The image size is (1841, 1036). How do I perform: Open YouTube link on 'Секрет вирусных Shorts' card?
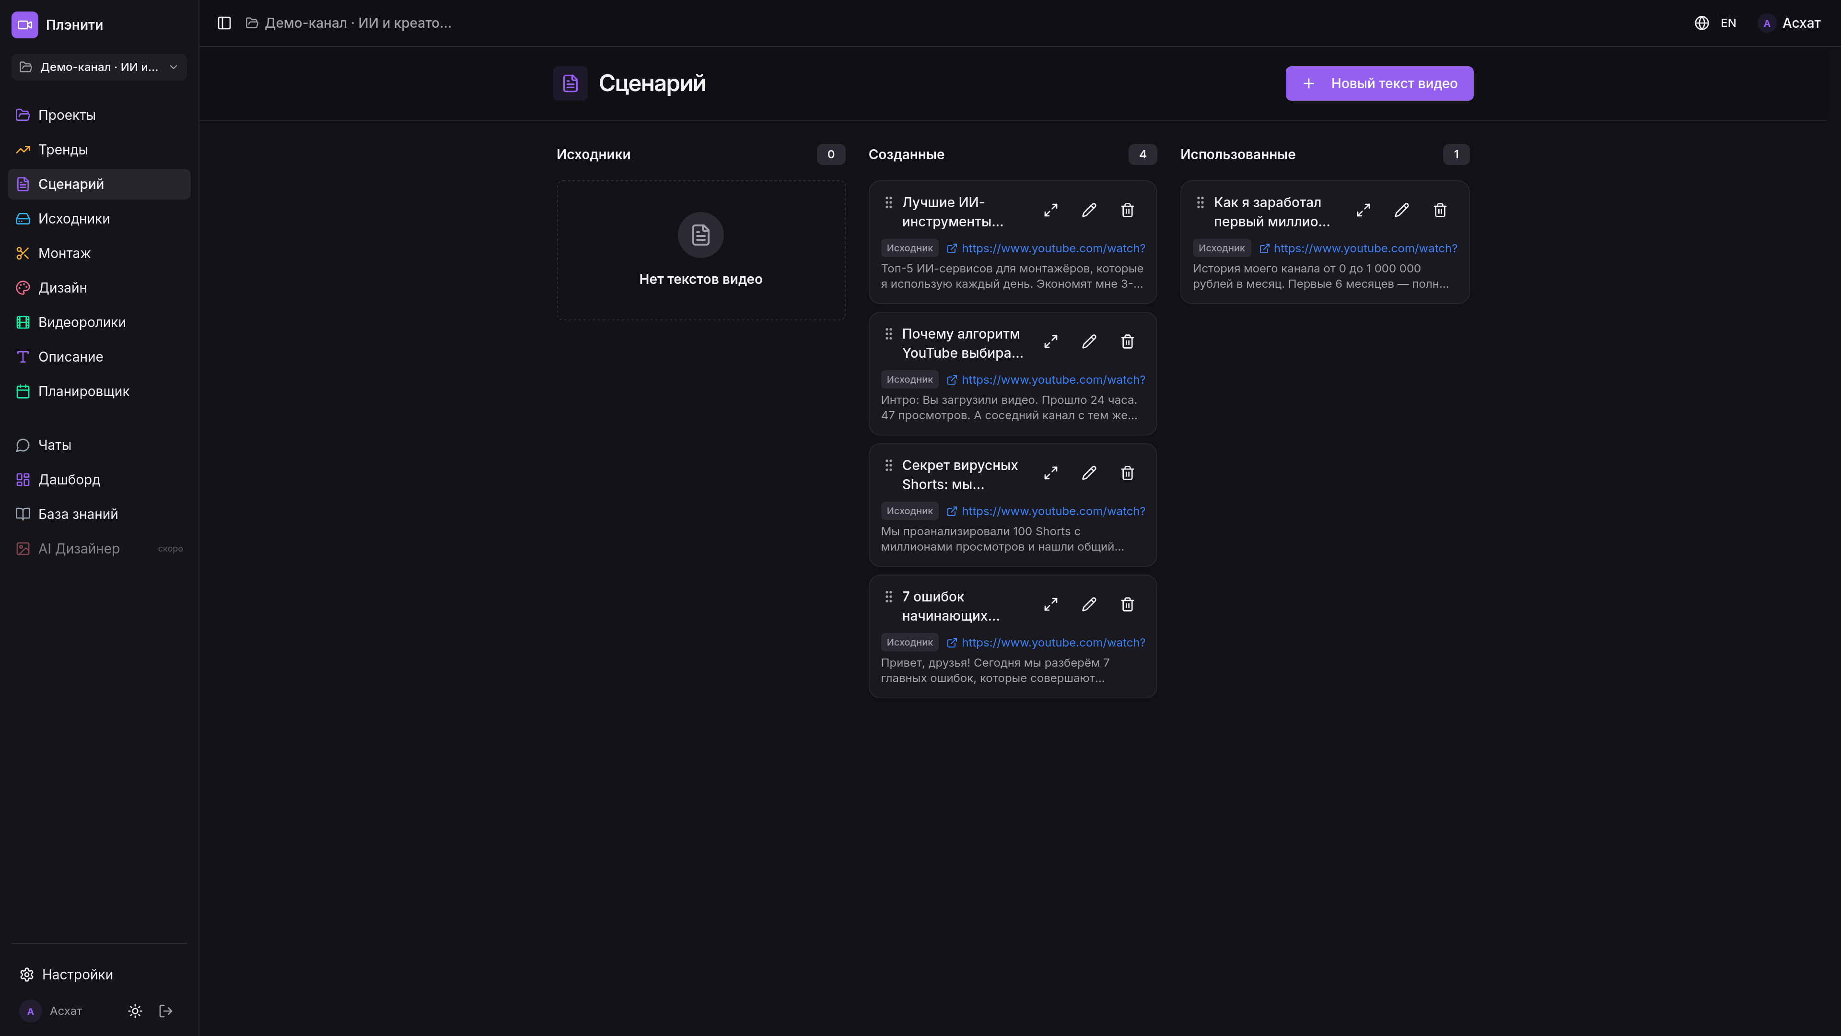pyautogui.click(x=1046, y=511)
